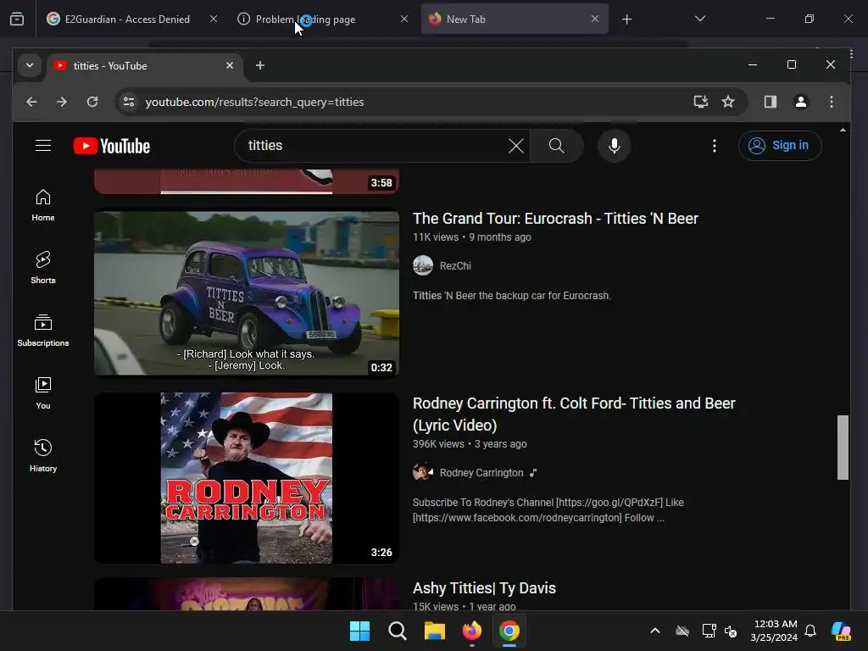The height and width of the screenshot is (651, 868).
Task: Start voice search with the microphone icon
Action: [614, 146]
